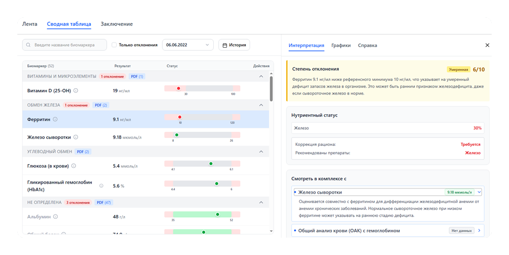Click the Нет данных badge

point(461,231)
